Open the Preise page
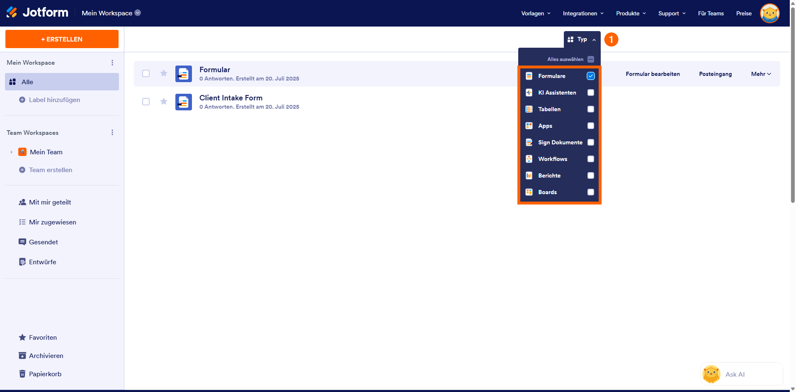Image resolution: width=796 pixels, height=392 pixels. click(744, 13)
